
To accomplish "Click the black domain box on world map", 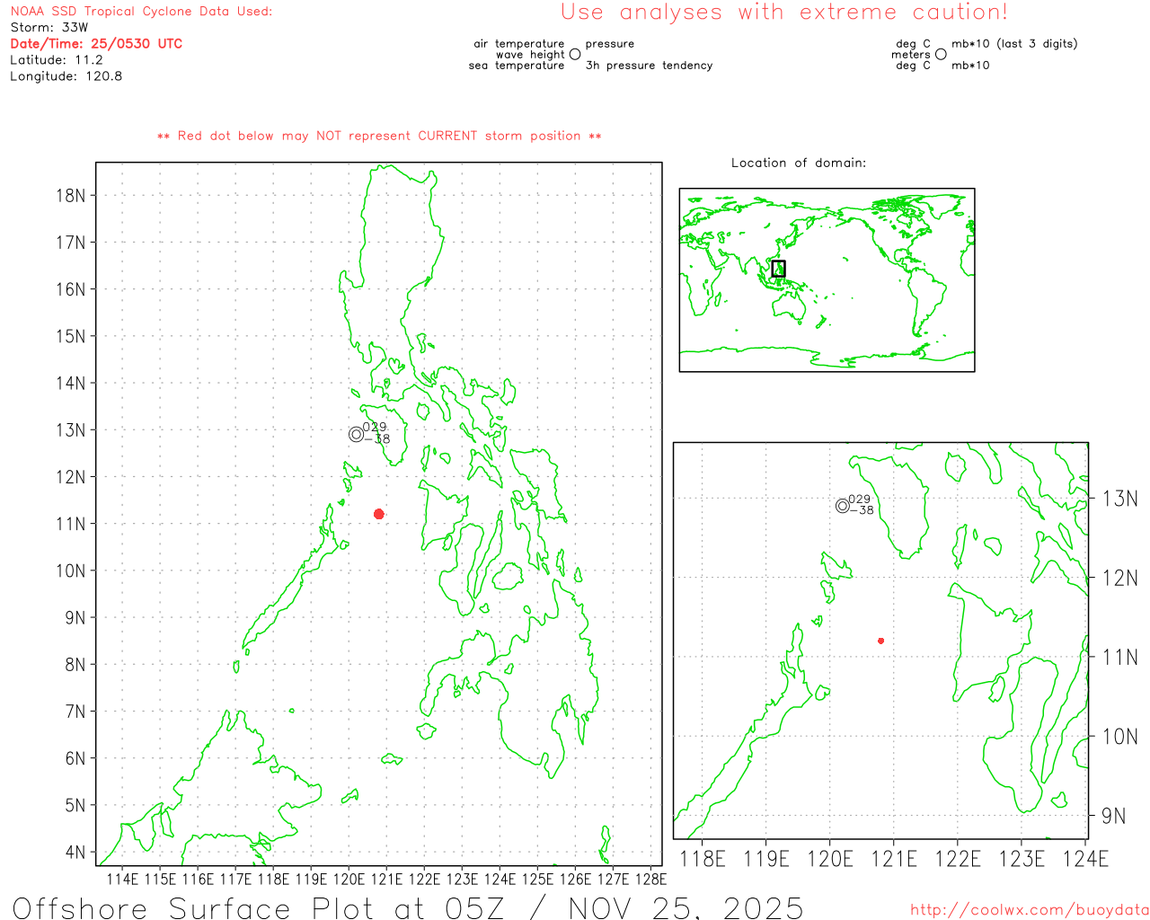I will coord(778,269).
